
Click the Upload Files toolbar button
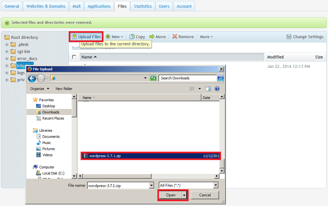(86, 37)
